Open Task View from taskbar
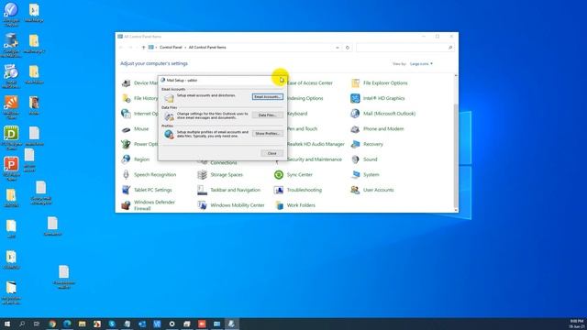Viewport: 587px width, 330px height. 37,324
